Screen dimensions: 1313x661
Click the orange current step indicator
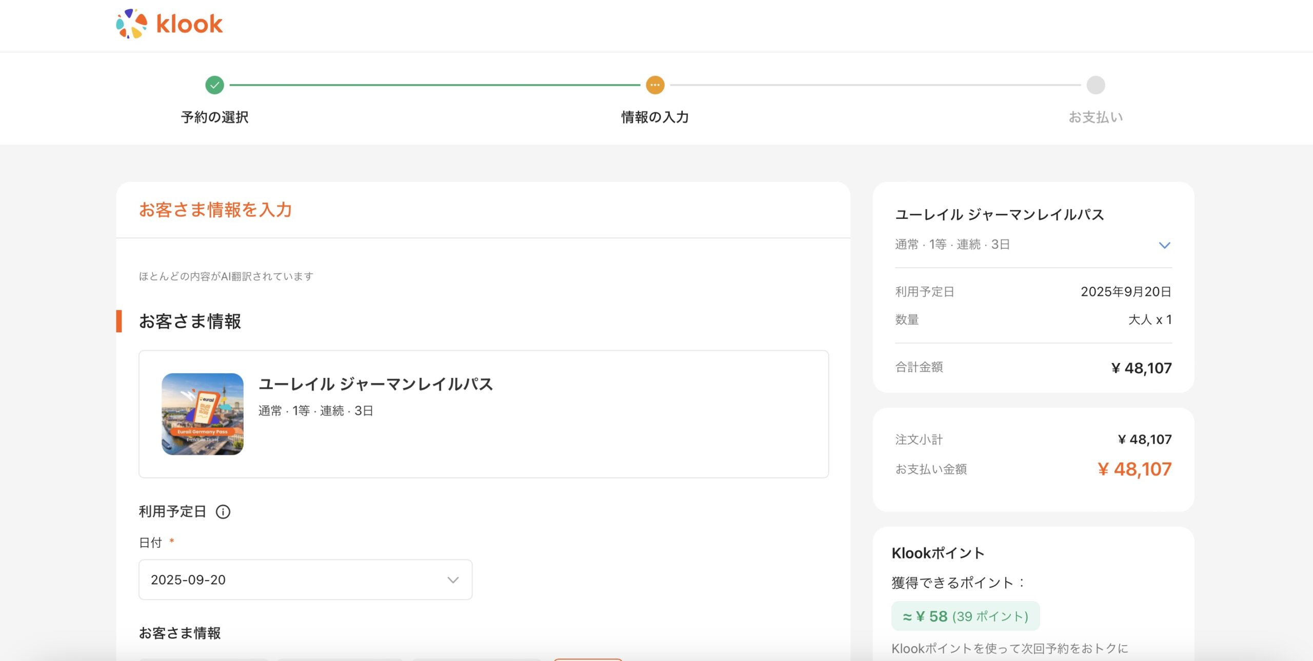[655, 85]
